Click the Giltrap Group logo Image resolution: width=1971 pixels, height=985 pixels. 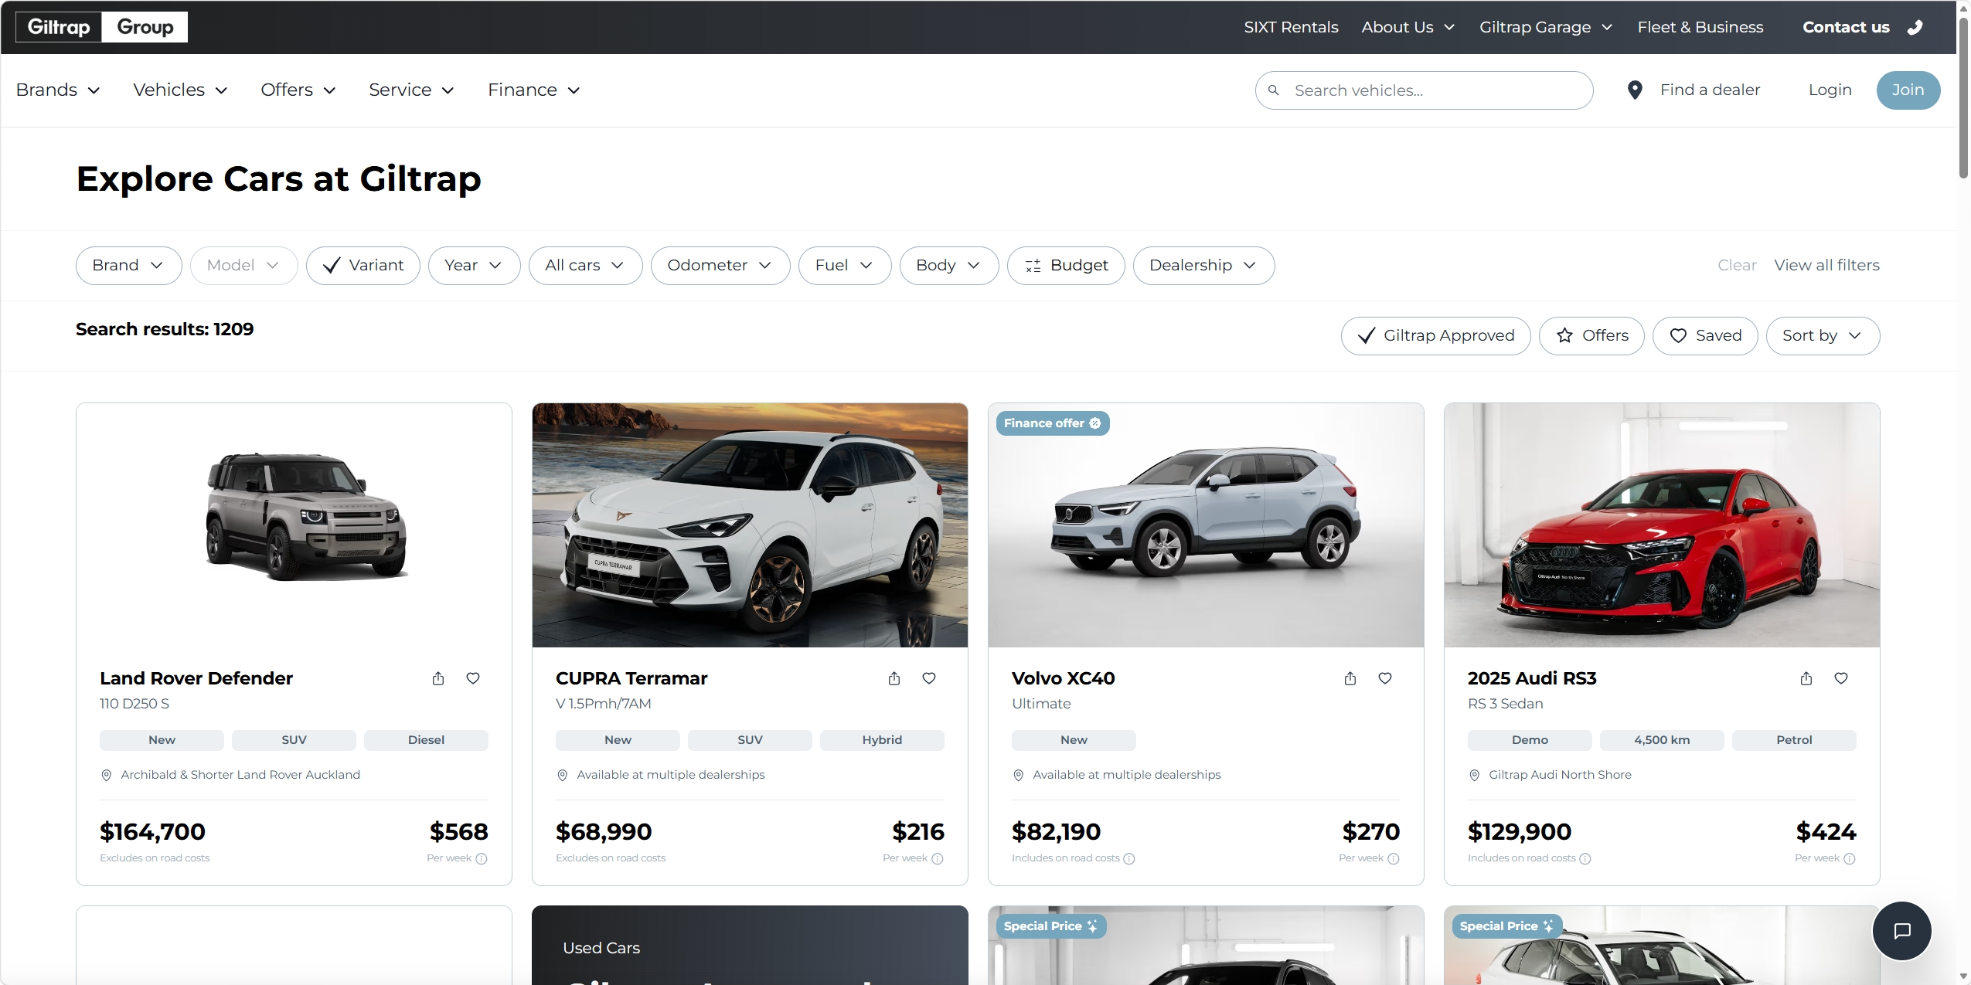pyautogui.click(x=101, y=27)
